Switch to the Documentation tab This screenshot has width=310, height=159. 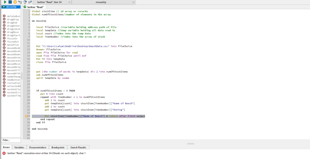37,147
